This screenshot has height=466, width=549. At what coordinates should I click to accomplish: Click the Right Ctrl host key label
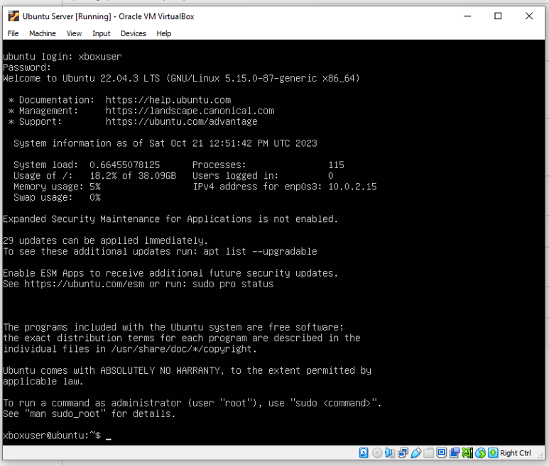tap(516, 453)
